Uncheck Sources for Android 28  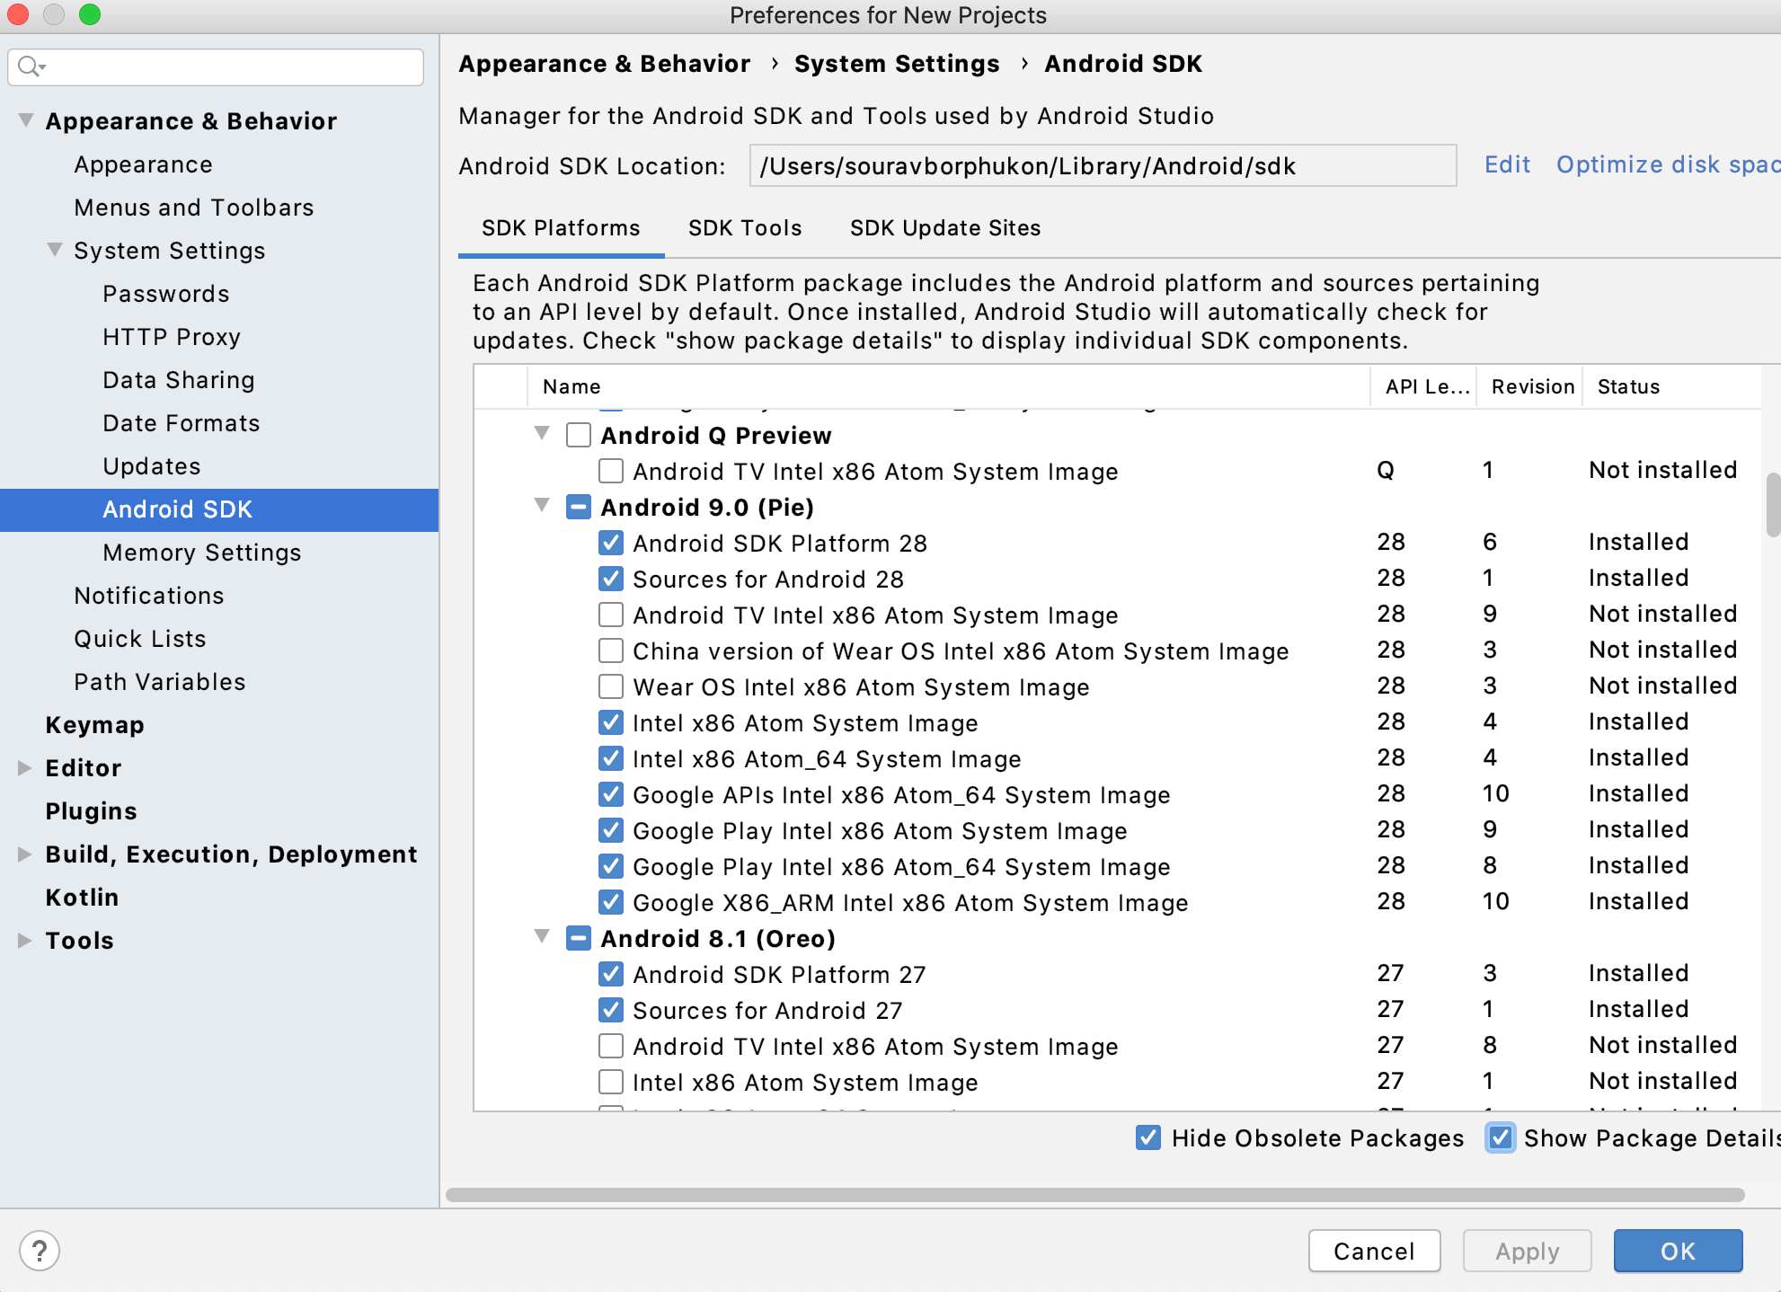coord(611,579)
